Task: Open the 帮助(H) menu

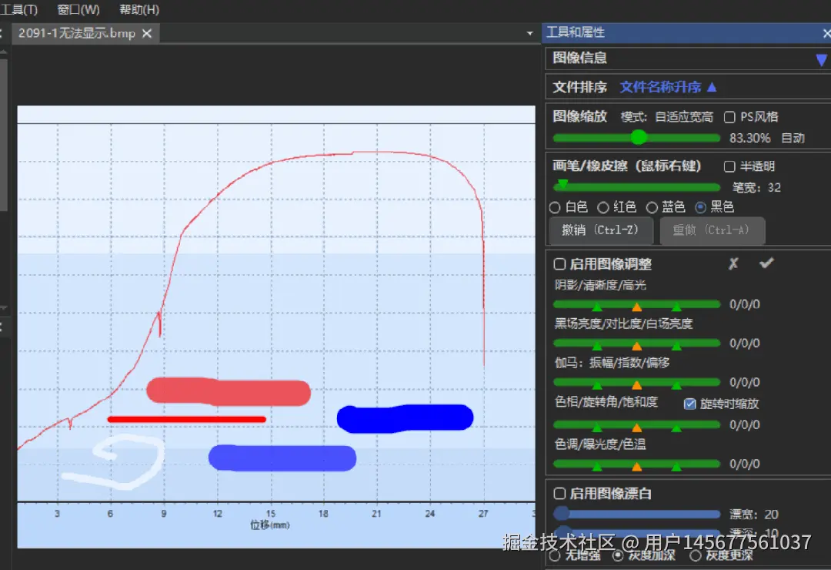Action: [138, 9]
